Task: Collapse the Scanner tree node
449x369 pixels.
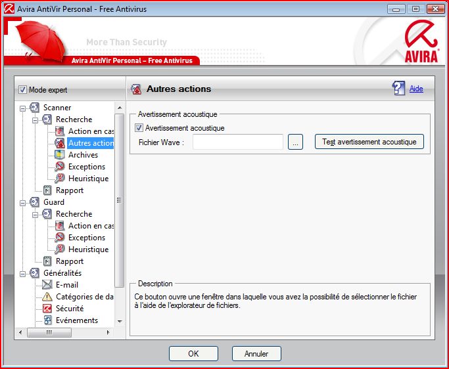Action: click(22, 108)
